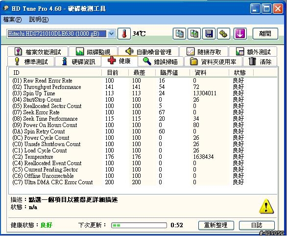Switch to the 標準測試 tab
287x237 pixels.
pyautogui.click(x=31, y=62)
